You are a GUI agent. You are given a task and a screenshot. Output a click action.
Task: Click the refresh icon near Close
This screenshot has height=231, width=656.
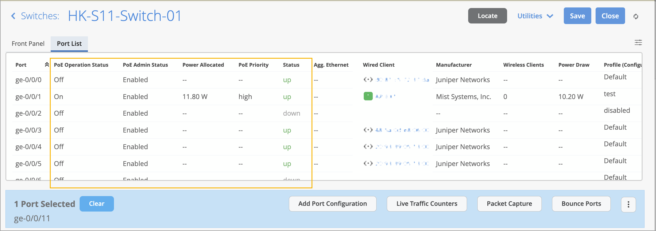point(636,17)
